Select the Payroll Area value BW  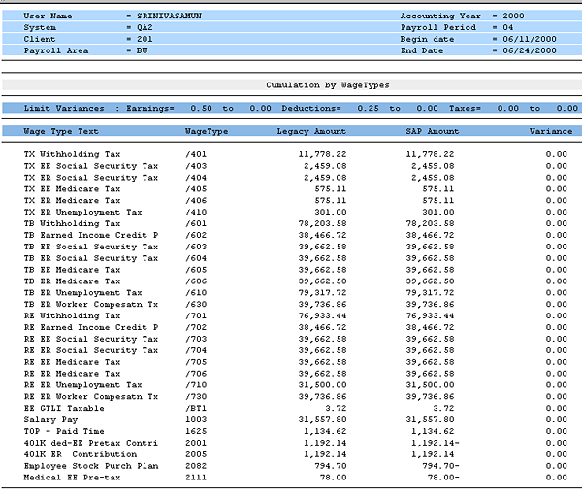142,50
